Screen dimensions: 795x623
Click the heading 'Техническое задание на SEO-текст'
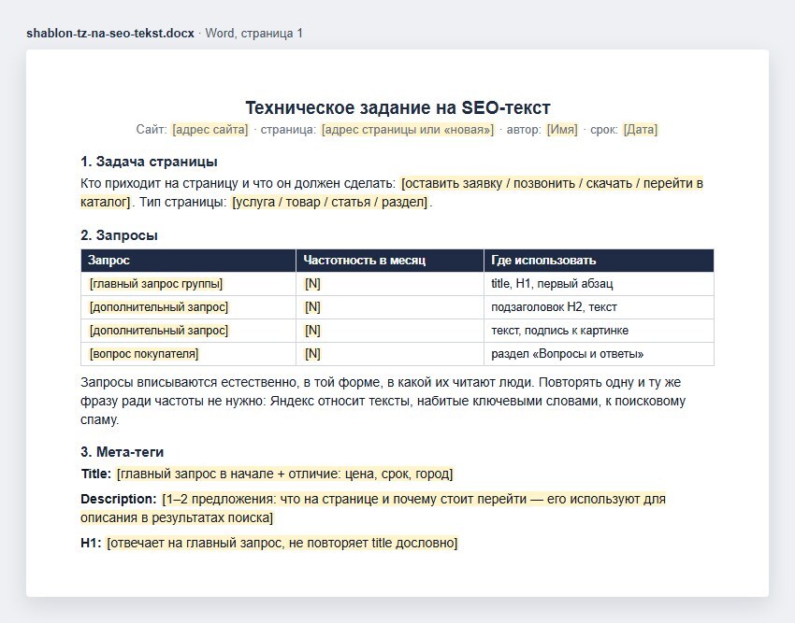[397, 108]
